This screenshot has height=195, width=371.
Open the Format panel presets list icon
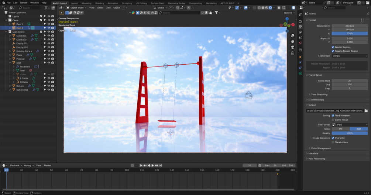363,20
